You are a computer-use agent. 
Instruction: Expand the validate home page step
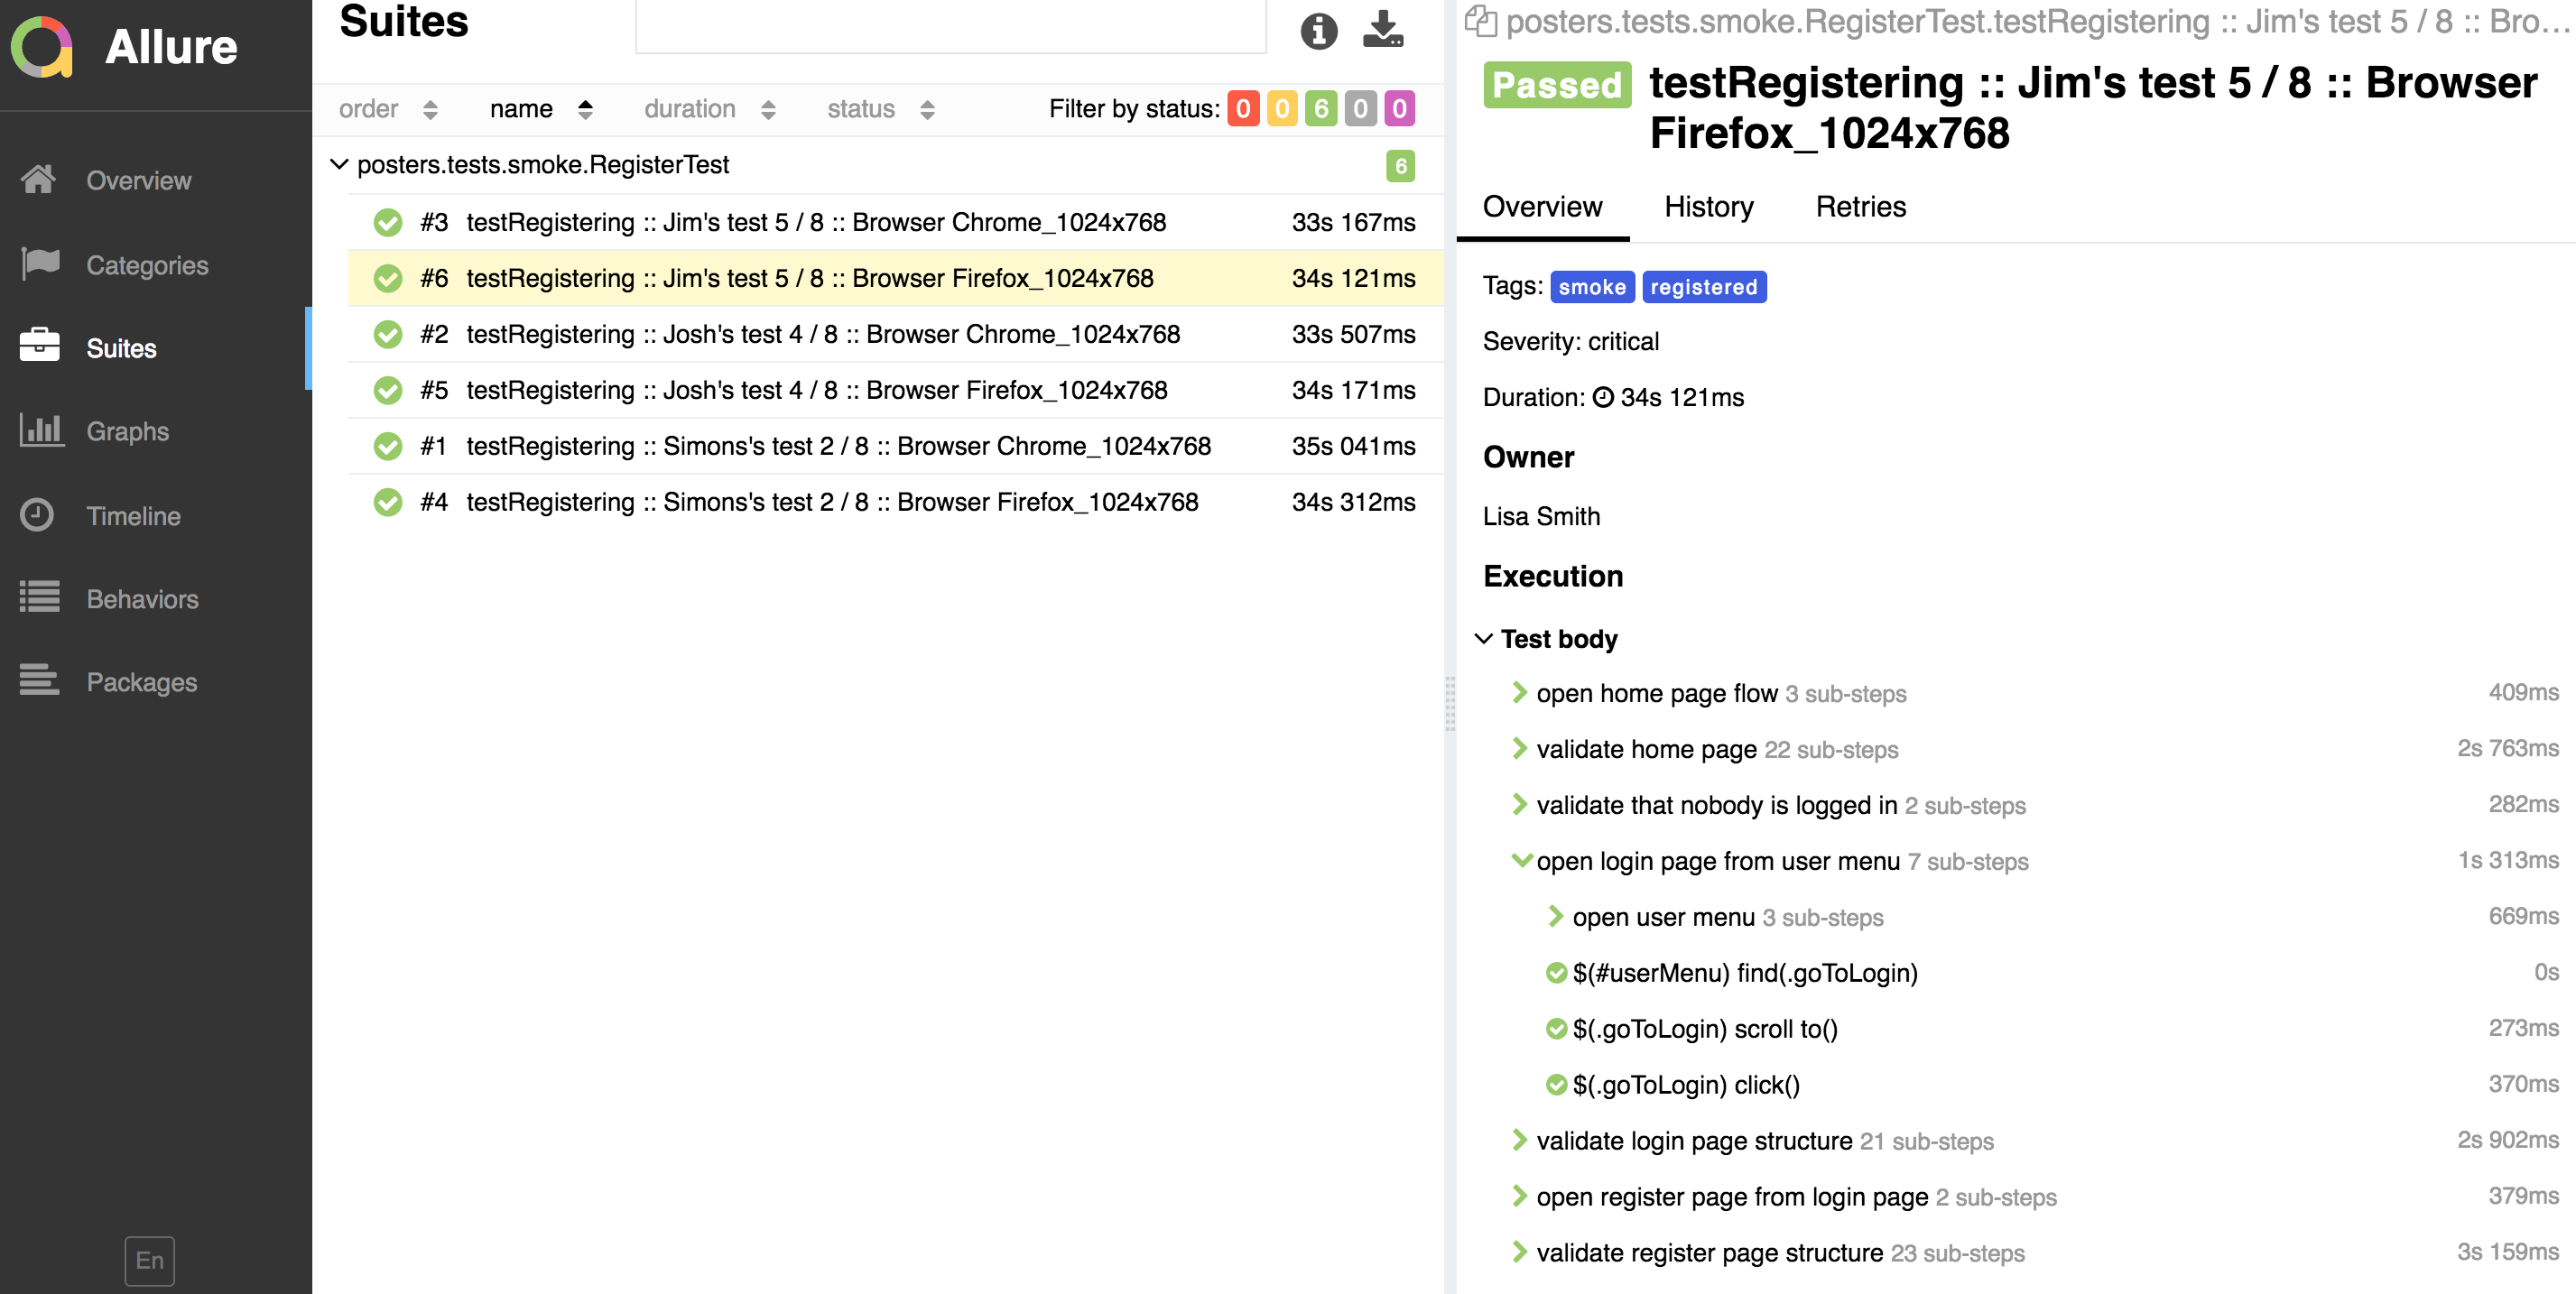[1520, 748]
